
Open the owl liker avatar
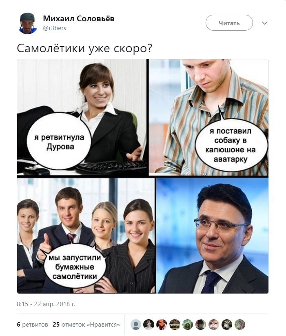(240, 325)
